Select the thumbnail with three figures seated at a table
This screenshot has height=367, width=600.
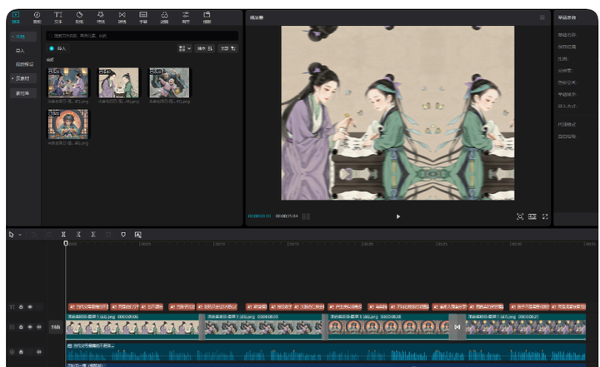pyautogui.click(x=67, y=82)
